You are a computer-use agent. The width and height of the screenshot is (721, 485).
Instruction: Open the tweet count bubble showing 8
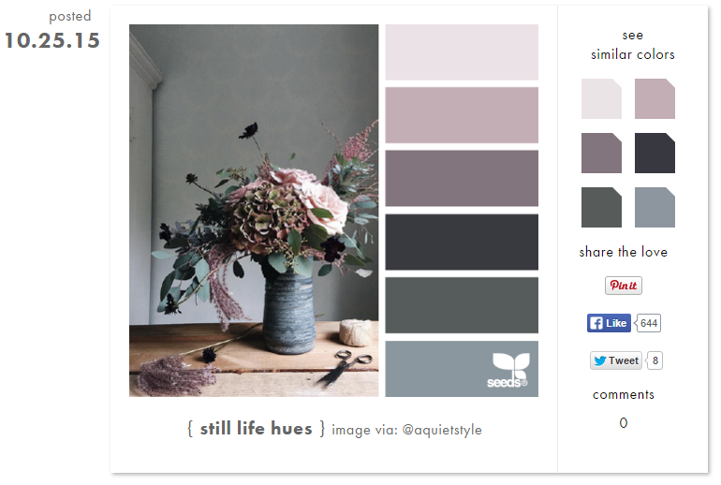[655, 360]
